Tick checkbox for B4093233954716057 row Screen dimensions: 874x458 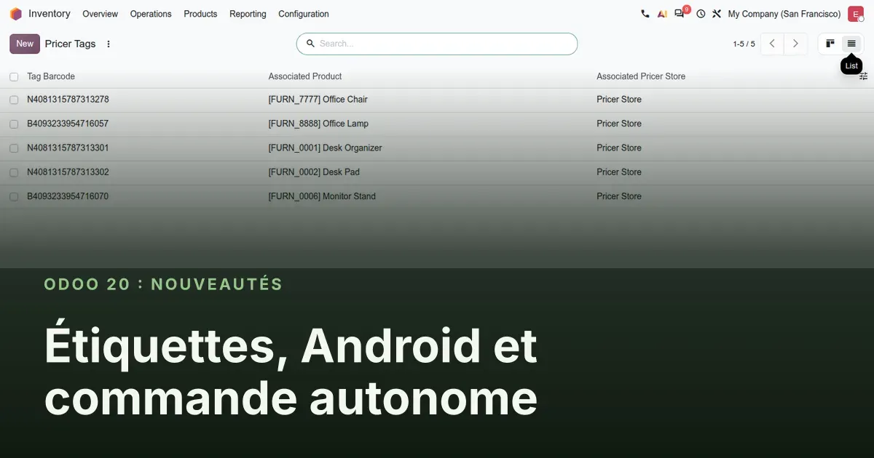point(14,124)
